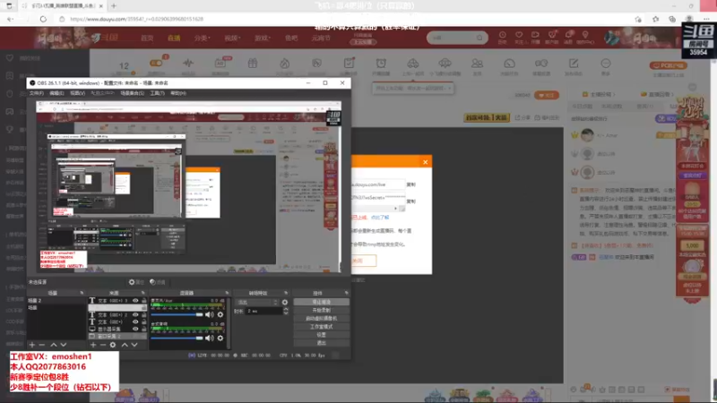Toggle visibility of source 文本 (GDI+) 2
Image resolution: width=717 pixels, height=403 pixels.
(x=135, y=315)
